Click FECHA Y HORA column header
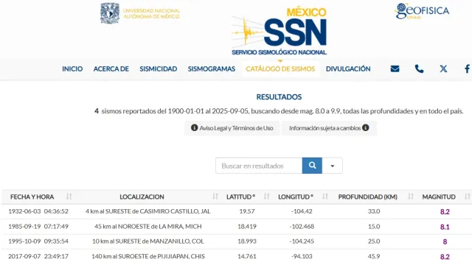This screenshot has height=265, width=472. click(32, 197)
